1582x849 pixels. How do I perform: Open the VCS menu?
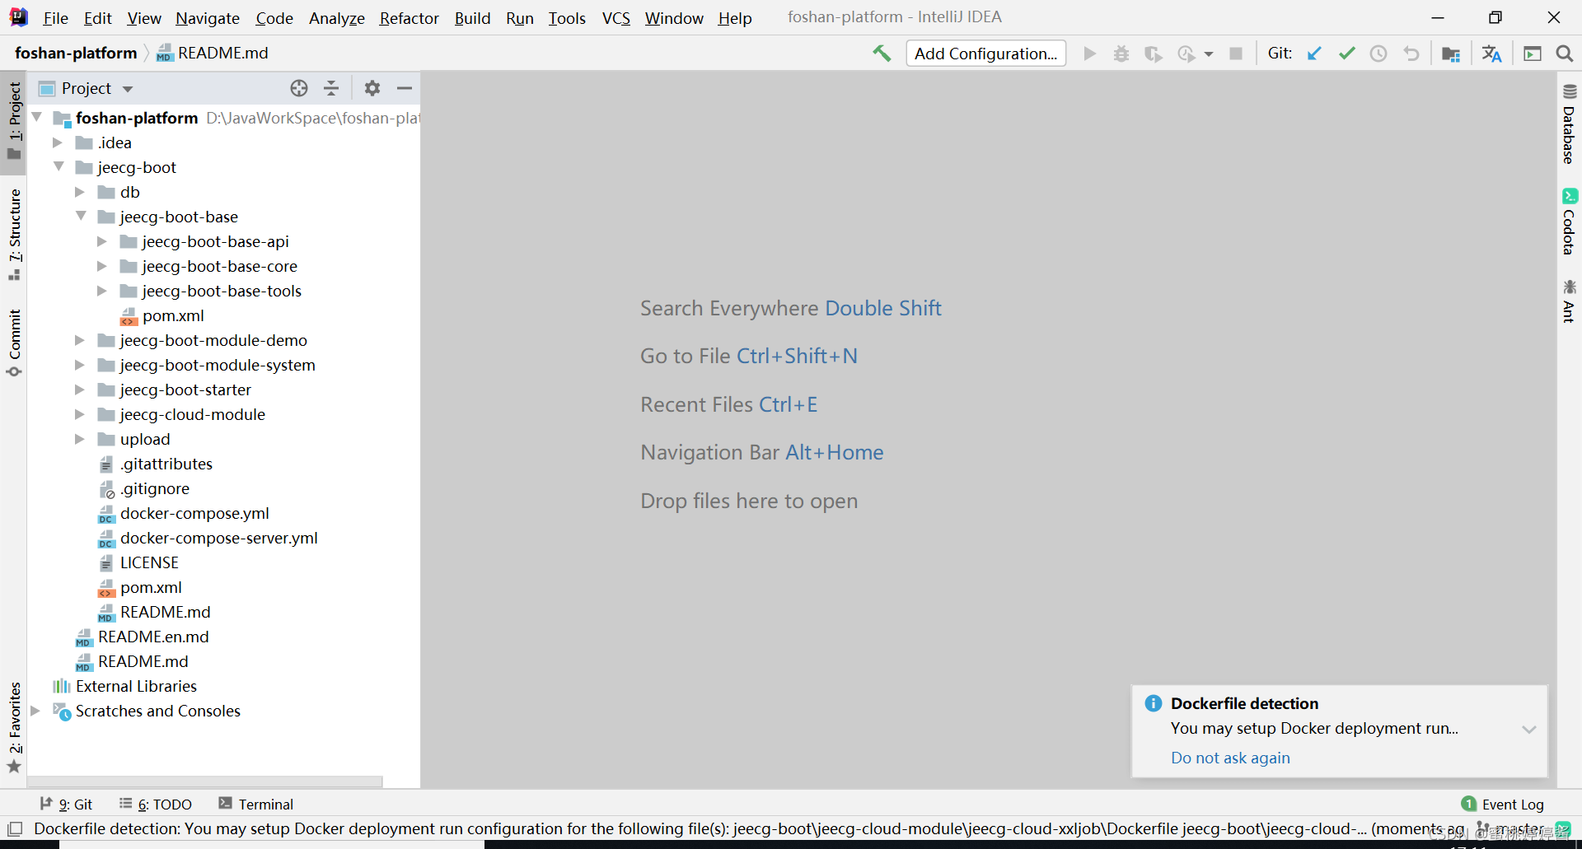616,18
